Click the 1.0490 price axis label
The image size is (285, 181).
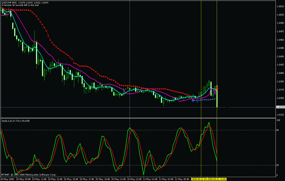point(280,23)
